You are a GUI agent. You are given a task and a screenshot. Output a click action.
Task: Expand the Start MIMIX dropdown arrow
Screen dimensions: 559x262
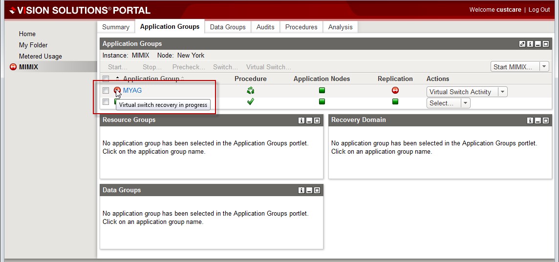click(544, 67)
